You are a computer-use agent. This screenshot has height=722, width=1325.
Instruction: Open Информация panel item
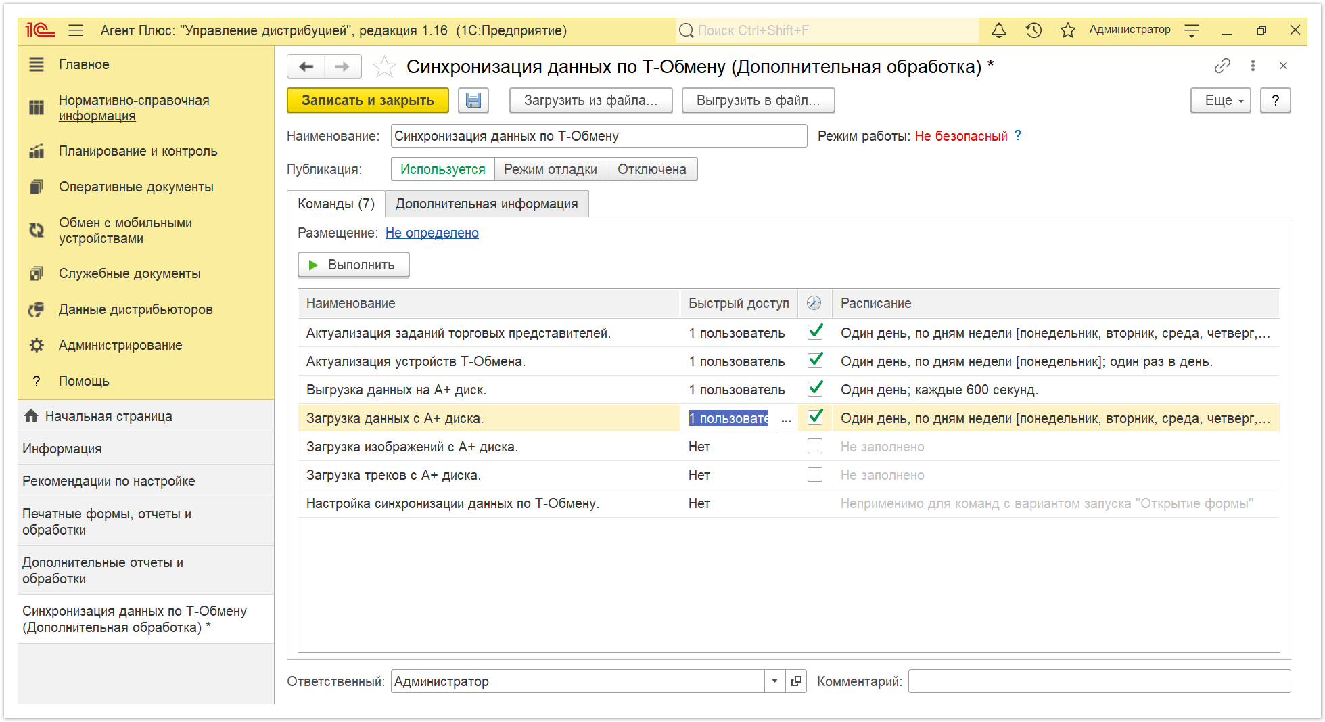[x=145, y=449]
